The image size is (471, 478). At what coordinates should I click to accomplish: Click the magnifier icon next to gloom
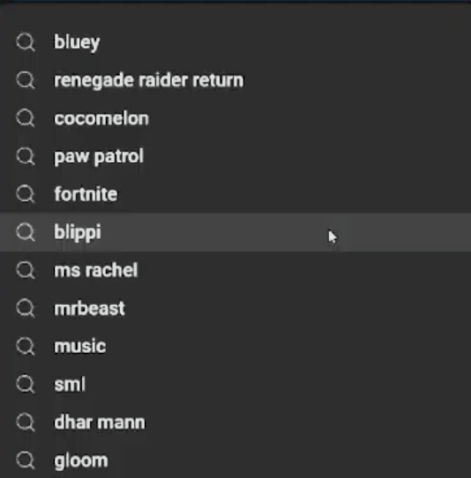tap(26, 460)
